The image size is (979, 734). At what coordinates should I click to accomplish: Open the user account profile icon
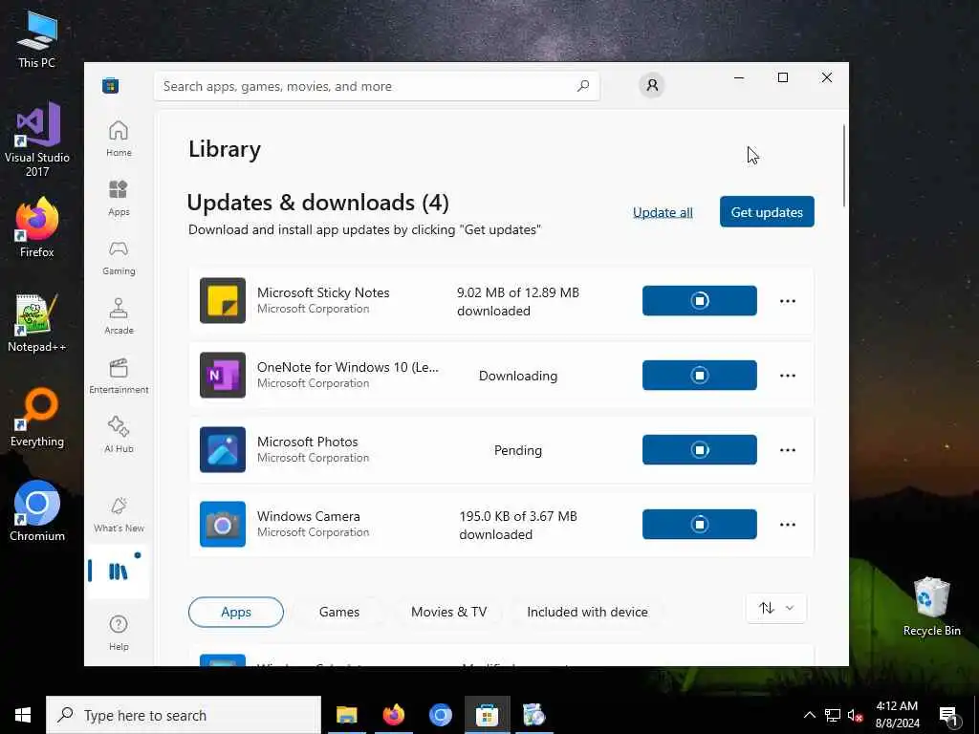pyautogui.click(x=652, y=85)
